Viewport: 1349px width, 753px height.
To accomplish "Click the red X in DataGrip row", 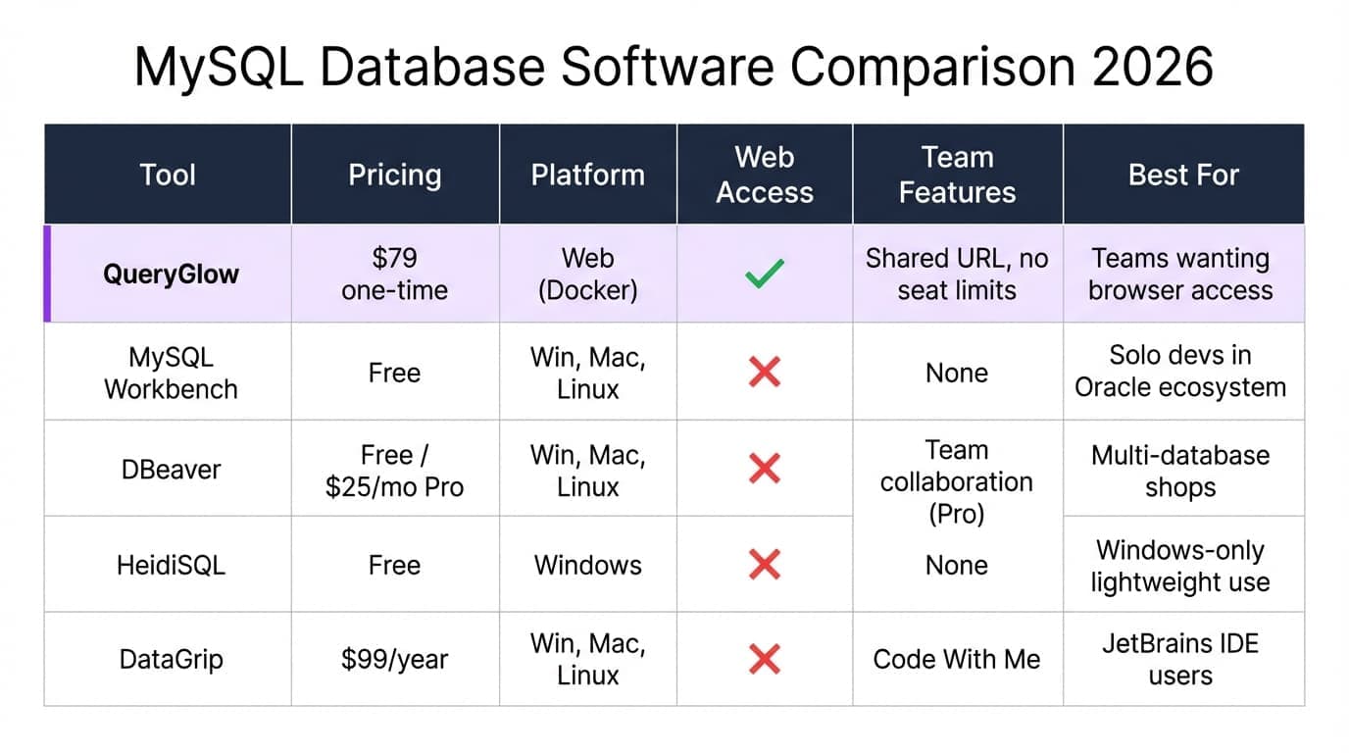I will pyautogui.click(x=764, y=659).
